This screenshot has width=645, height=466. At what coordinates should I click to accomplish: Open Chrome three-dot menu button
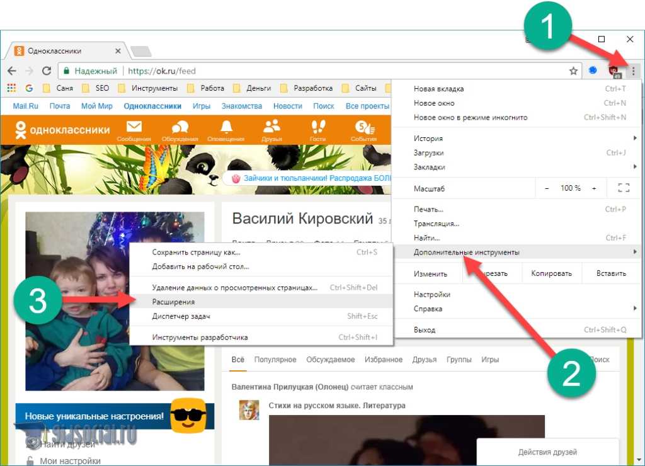pos(633,71)
